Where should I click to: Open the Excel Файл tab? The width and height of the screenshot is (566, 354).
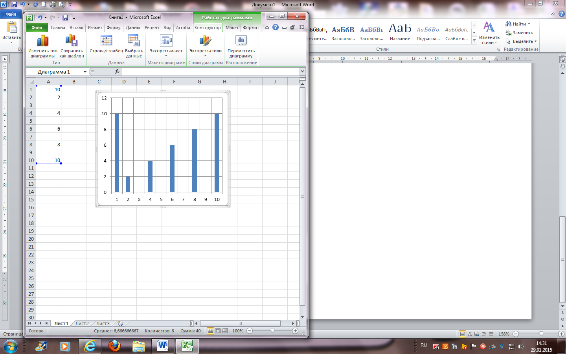(x=37, y=28)
